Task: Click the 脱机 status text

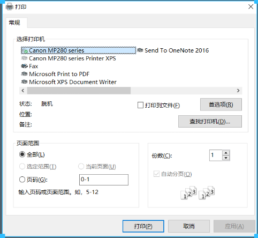Action: click(x=47, y=103)
